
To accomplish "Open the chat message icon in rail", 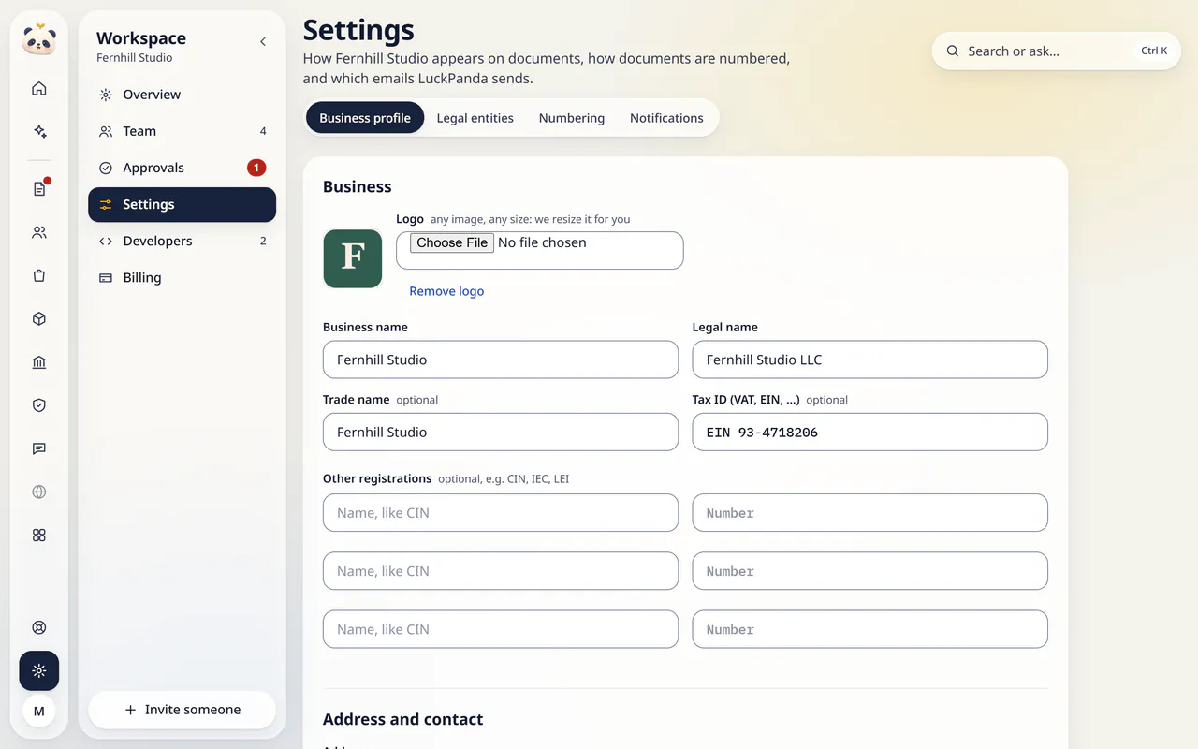I will click(39, 448).
